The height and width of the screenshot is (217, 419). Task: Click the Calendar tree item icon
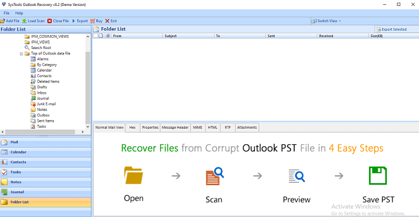coord(33,70)
